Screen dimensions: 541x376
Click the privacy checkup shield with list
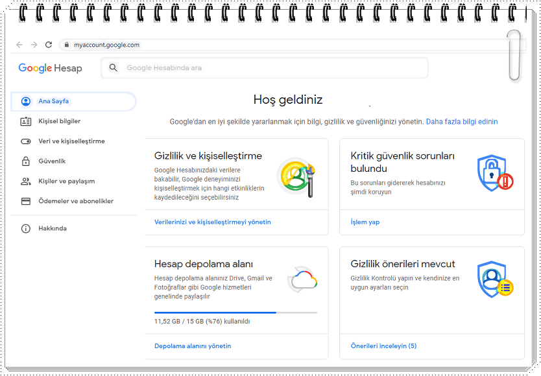[x=495, y=279]
